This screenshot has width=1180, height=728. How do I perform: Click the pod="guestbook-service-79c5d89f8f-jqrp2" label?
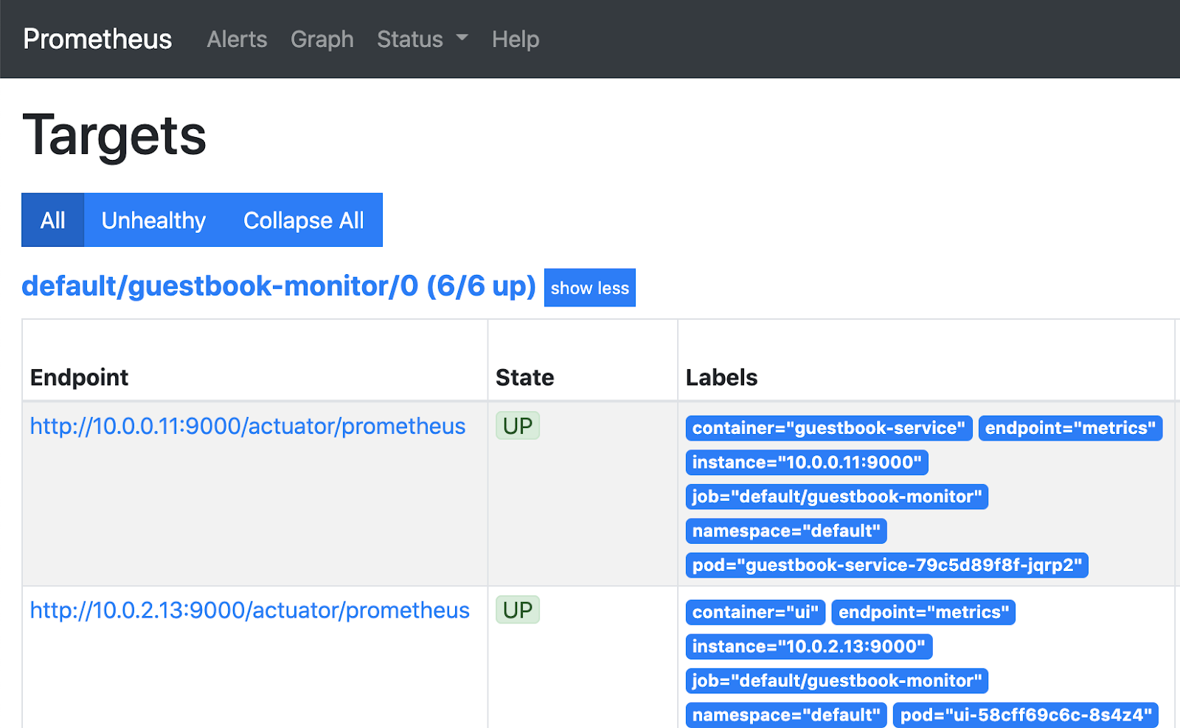pyautogui.click(x=886, y=565)
